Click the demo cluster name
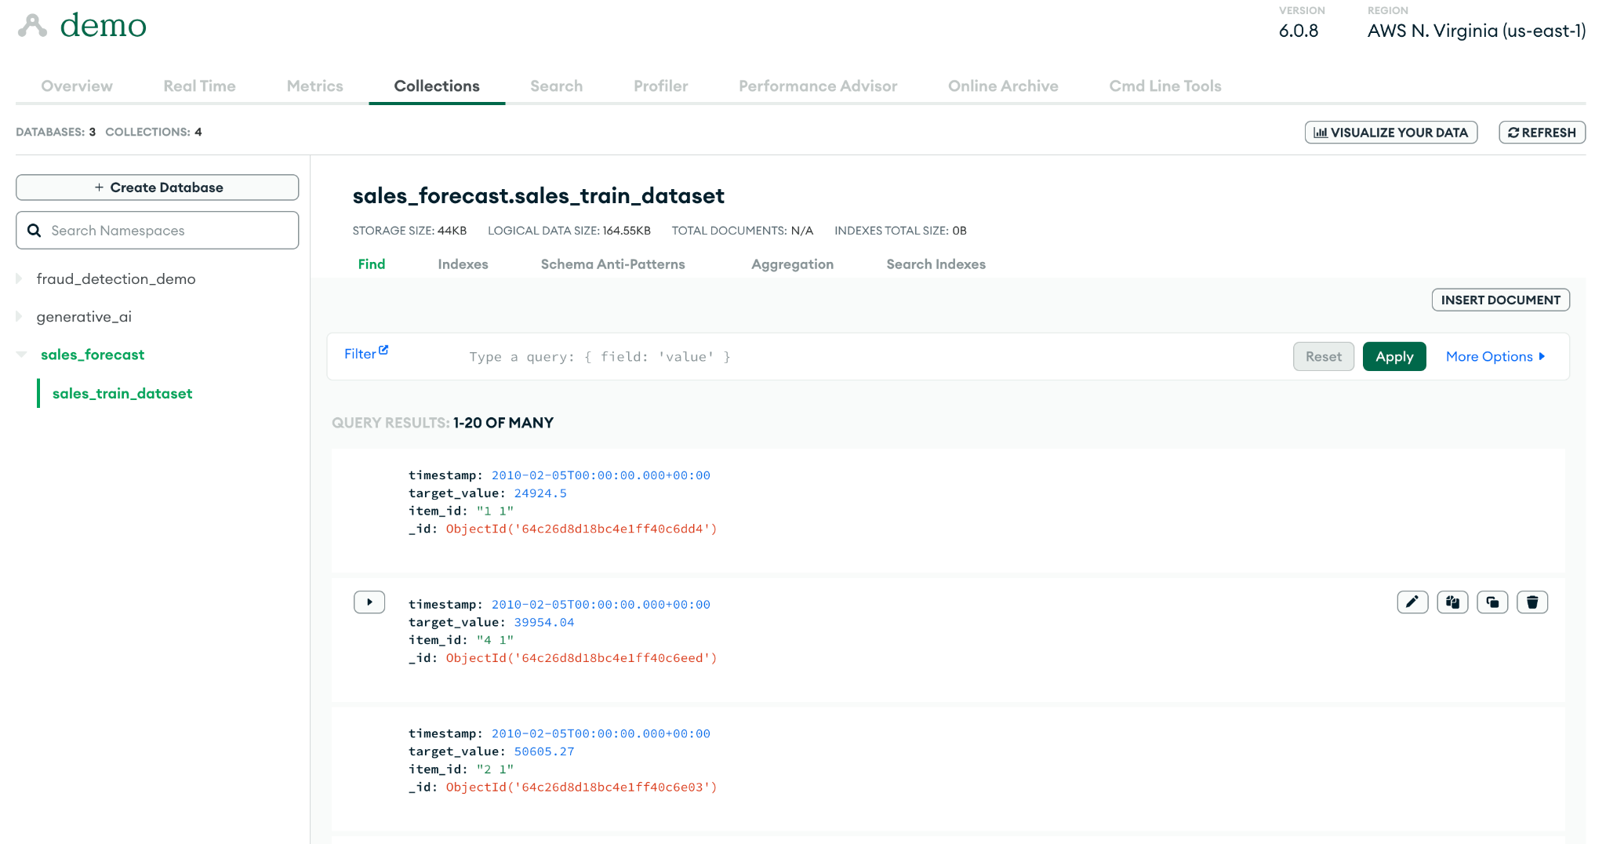The image size is (1606, 844). [104, 26]
